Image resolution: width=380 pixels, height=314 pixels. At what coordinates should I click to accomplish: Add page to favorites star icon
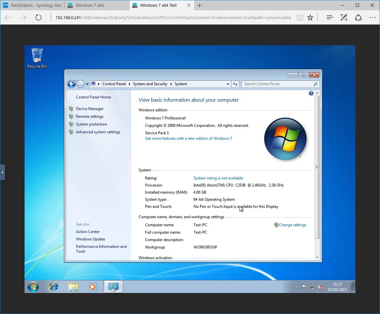[310, 17]
